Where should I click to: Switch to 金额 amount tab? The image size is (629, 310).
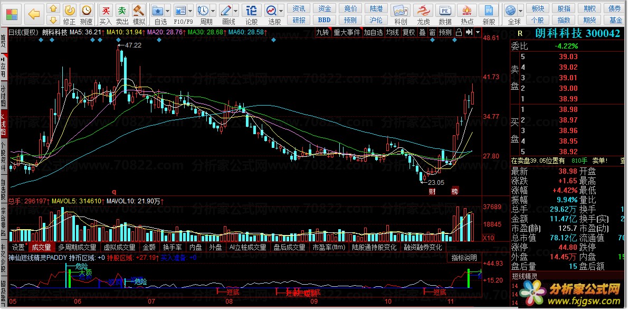[x=149, y=247]
